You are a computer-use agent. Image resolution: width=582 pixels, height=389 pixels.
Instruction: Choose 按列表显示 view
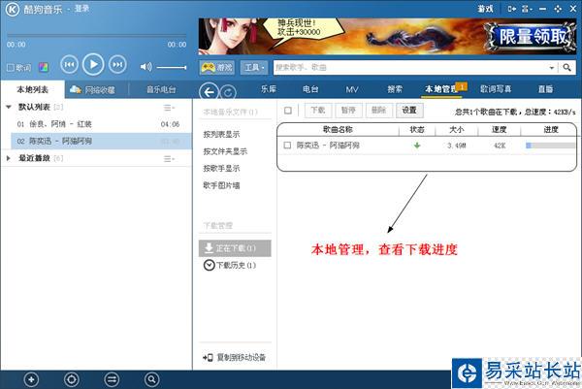pyautogui.click(x=221, y=135)
